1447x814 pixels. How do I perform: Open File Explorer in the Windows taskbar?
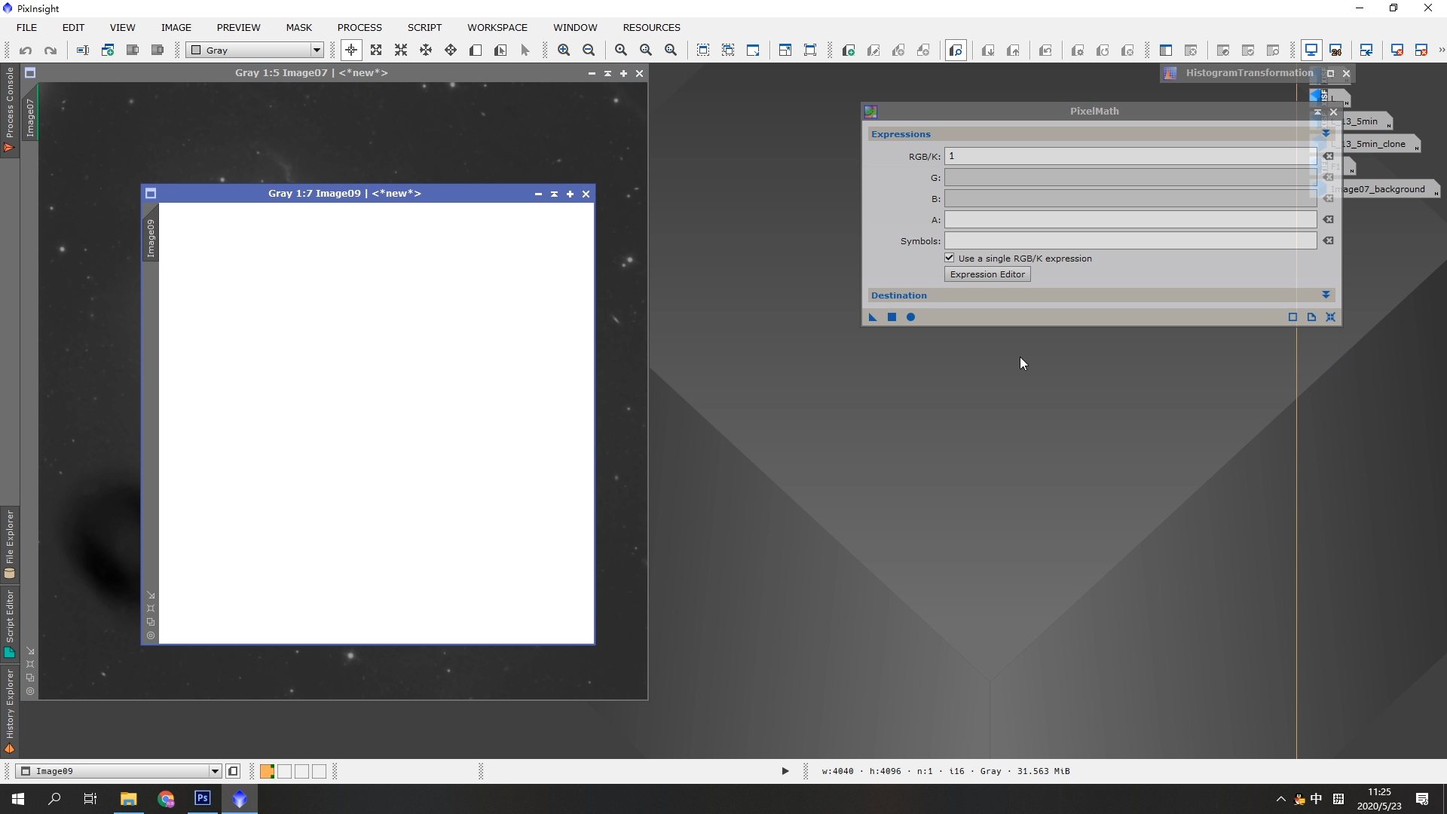129,799
